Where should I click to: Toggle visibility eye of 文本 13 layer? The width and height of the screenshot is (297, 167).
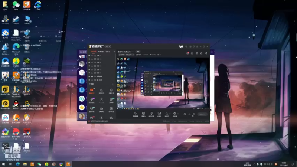[x=89, y=59]
